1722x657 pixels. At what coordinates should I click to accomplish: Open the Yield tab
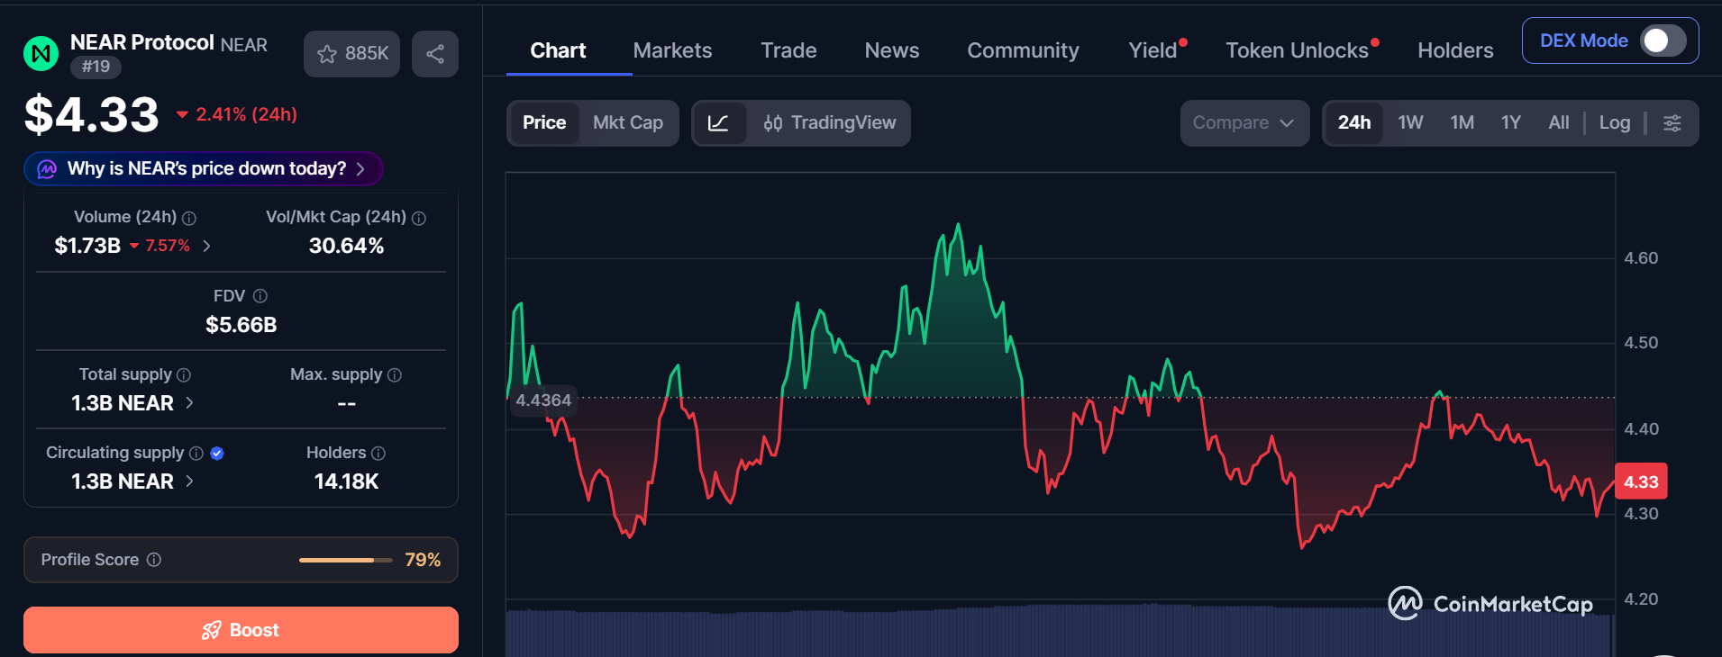point(1153,50)
